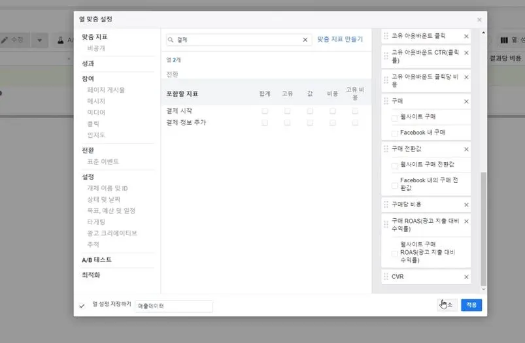This screenshot has height=343, width=525.
Task: Check Facebook 내의 구매 전환값 option
Action: click(395, 186)
